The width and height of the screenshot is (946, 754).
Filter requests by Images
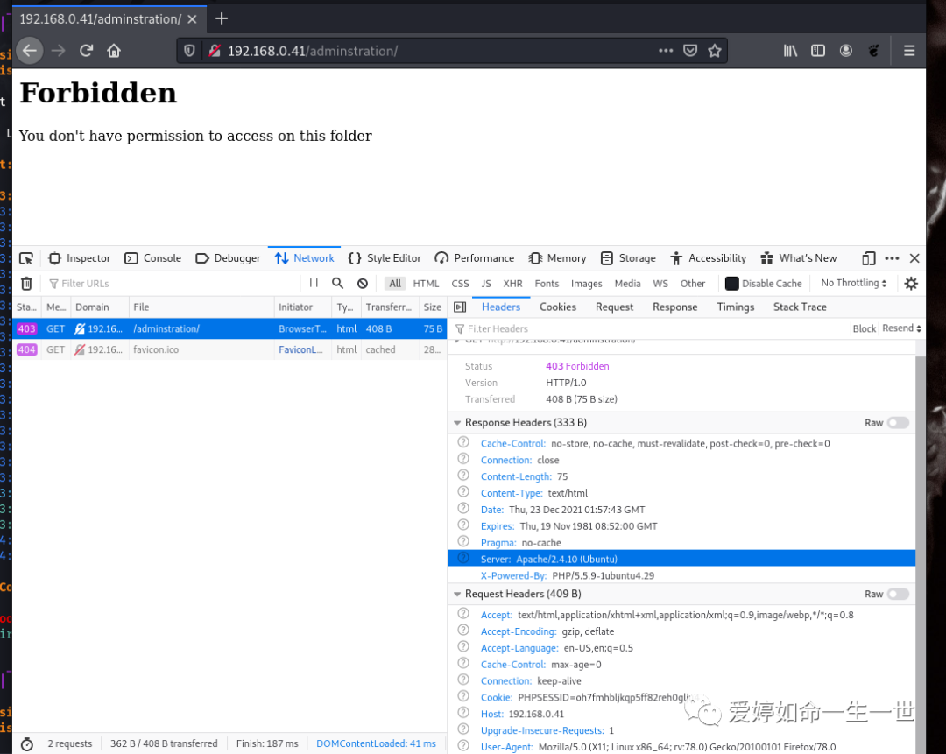[586, 284]
